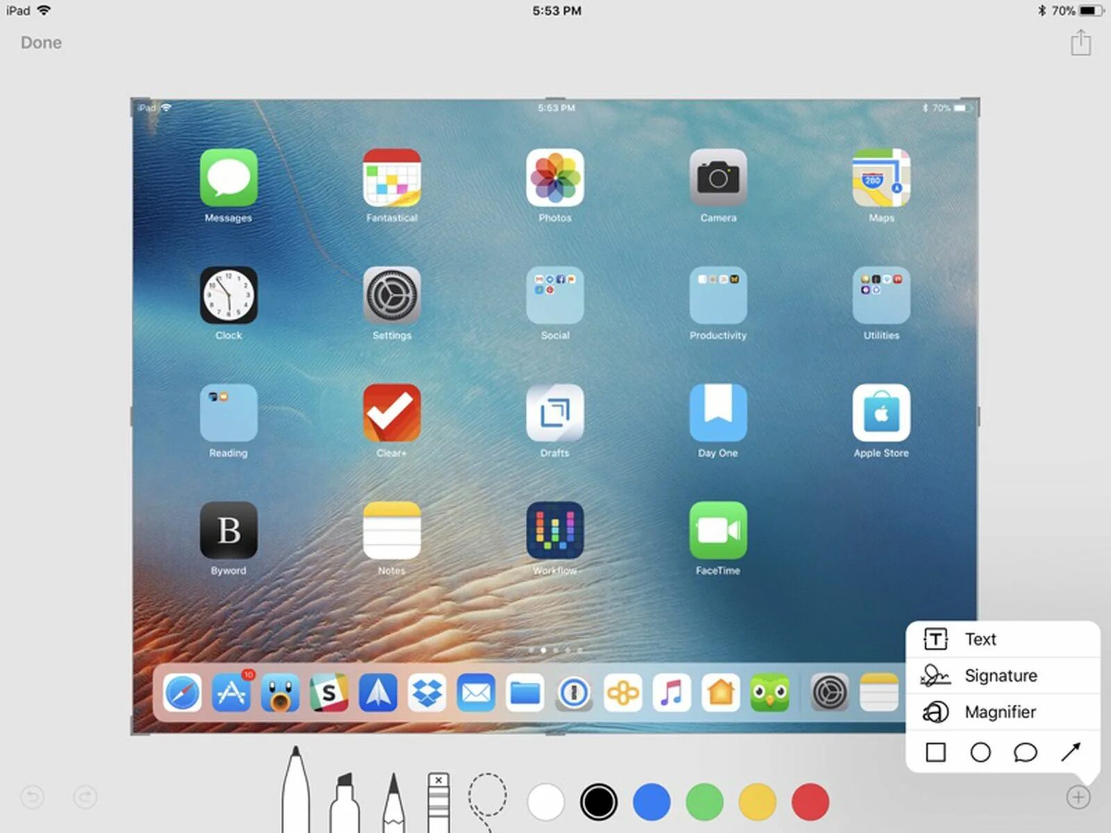The height and width of the screenshot is (833, 1111).
Task: Tap the undo arrow icon
Action: (x=33, y=797)
